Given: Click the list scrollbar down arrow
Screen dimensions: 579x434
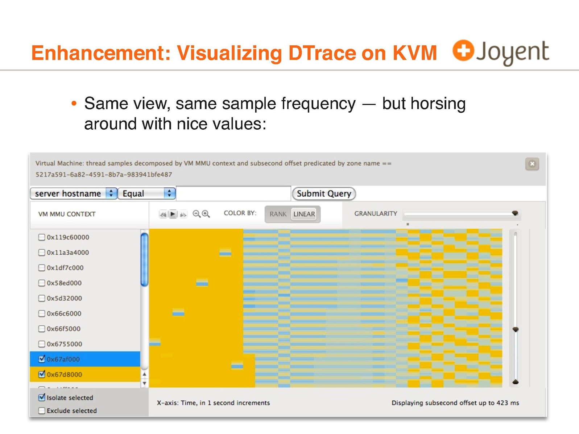Looking at the screenshot, I should (144, 383).
